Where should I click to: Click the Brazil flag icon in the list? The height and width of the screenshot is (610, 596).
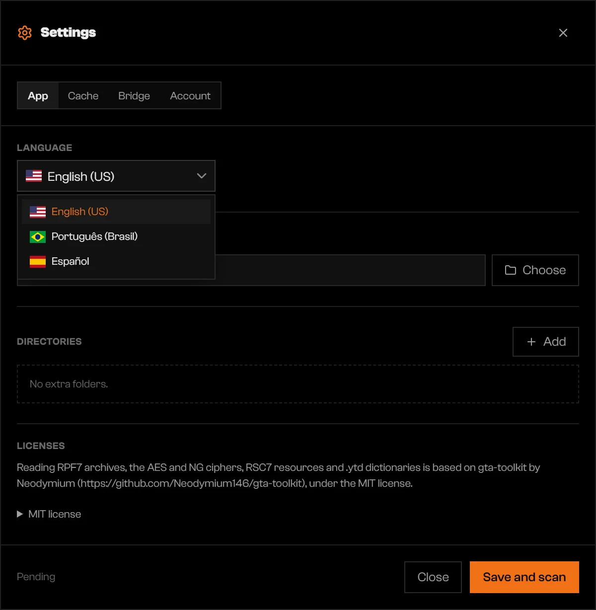point(38,237)
